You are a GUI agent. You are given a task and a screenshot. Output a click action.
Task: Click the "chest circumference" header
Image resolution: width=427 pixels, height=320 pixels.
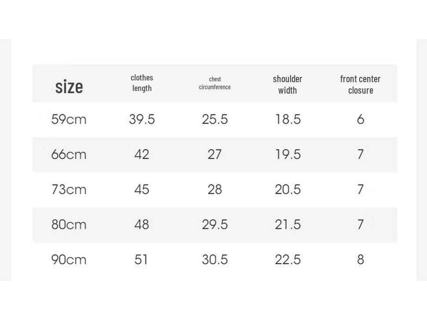tap(214, 83)
